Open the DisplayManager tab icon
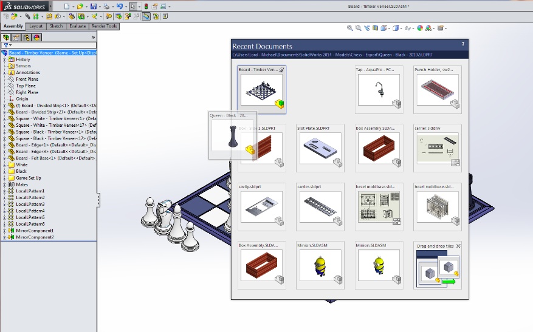 36,37
